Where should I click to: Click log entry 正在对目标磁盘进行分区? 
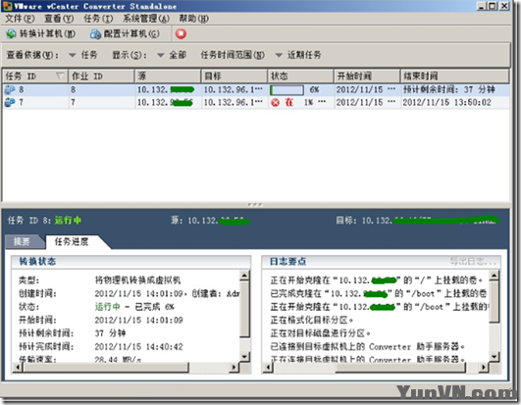pos(320,333)
